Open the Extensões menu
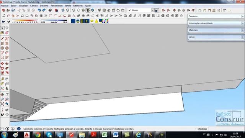 pyautogui.click(x=78, y=6)
